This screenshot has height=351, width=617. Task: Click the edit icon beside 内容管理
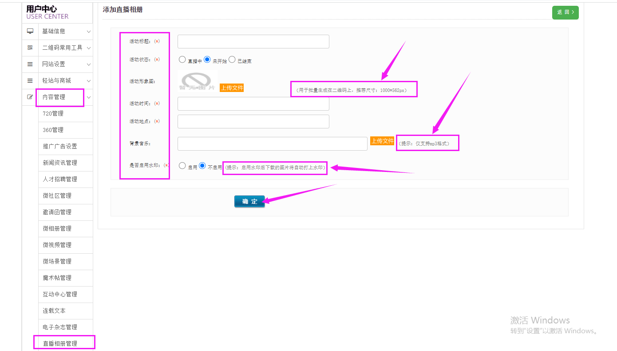click(30, 97)
